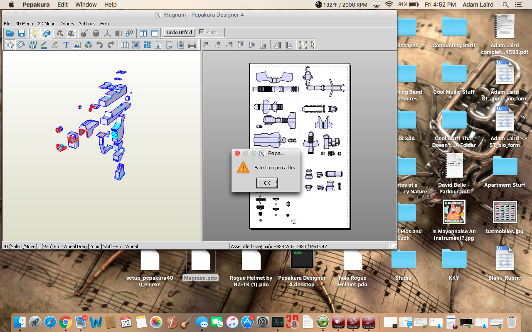Click the rotating eye view icon
Screen dimensions: 532x332
click(x=130, y=33)
